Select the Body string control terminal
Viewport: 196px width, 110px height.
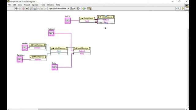click(55, 67)
